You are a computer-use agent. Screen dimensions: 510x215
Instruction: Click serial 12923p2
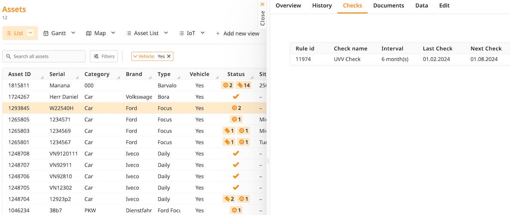[60, 199]
